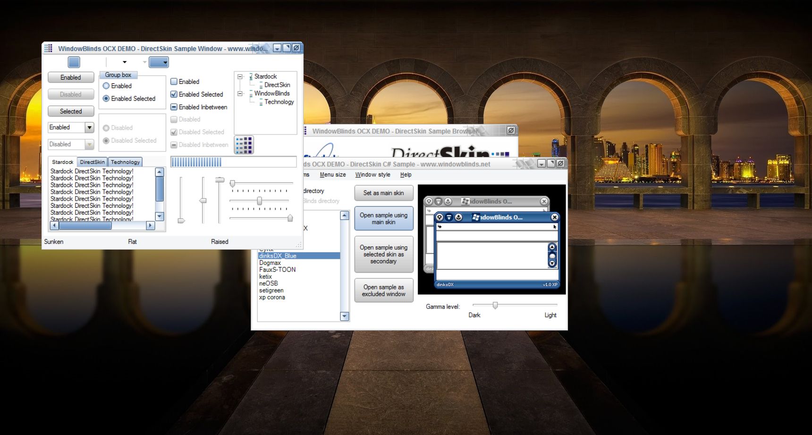Collapse the Stardock tree node
Screen dimensions: 812x435
(x=240, y=77)
